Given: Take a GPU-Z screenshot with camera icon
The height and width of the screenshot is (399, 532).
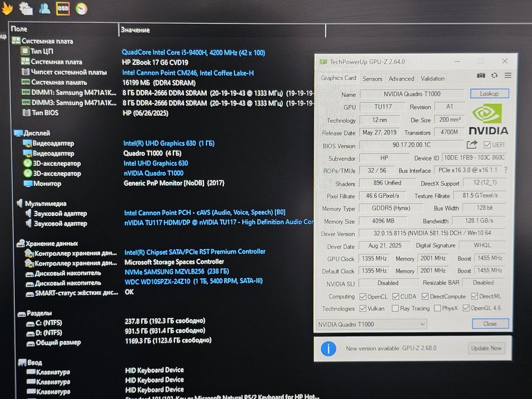Looking at the screenshot, I should tap(481, 75).
